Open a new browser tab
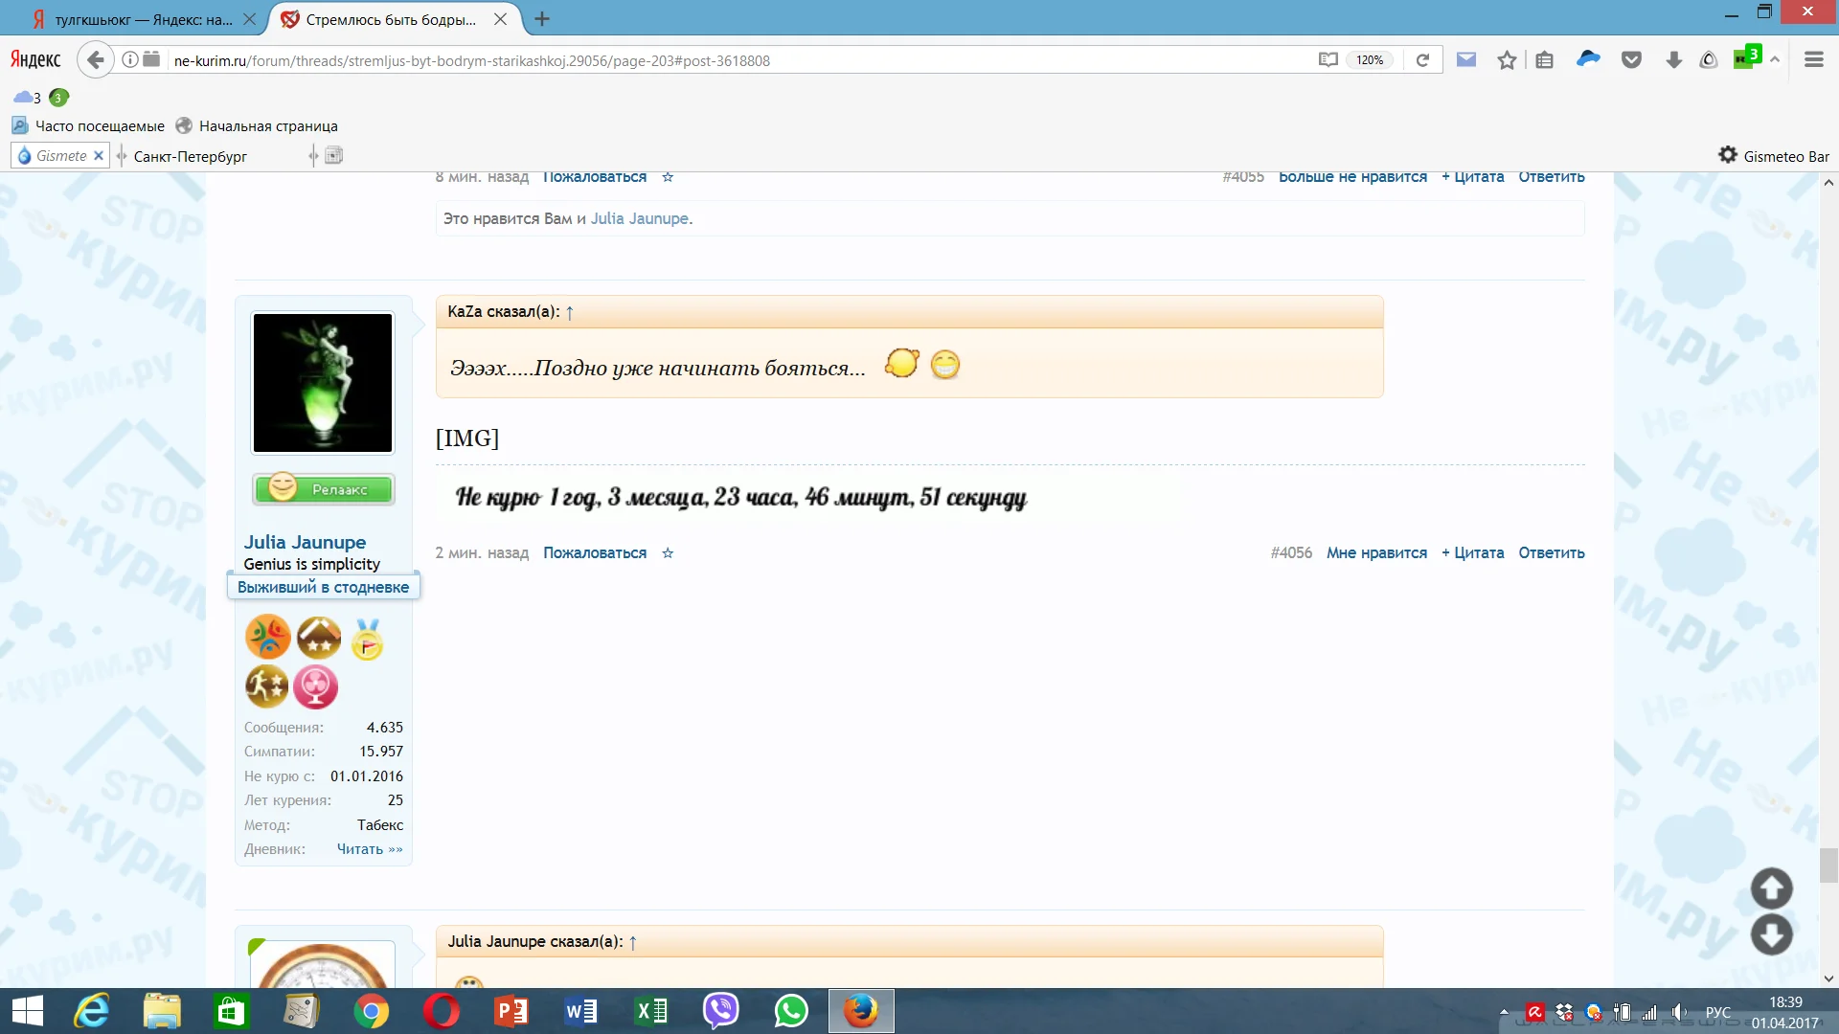1839x1034 pixels. [x=542, y=19]
